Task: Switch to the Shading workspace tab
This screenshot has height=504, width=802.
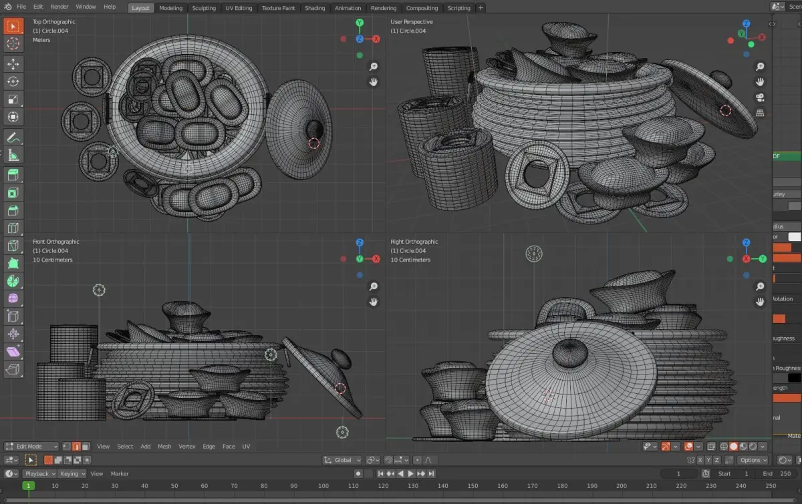Action: [x=315, y=8]
